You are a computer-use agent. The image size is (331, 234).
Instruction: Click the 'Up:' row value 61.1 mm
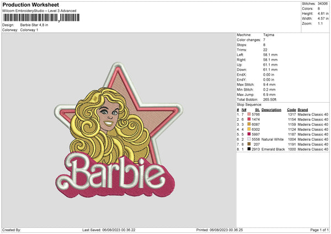(x=270, y=65)
